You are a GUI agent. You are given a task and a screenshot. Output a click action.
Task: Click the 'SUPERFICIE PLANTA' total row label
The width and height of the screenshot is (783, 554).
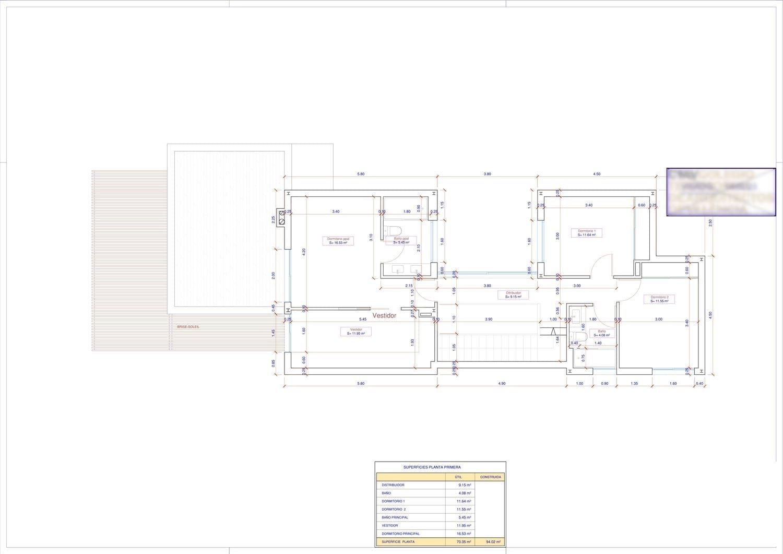pos(398,542)
